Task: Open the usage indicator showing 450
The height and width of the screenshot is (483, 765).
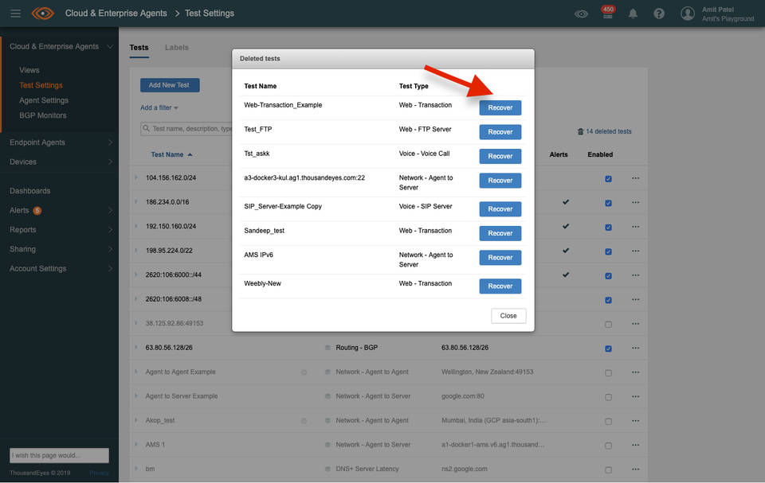Action: pyautogui.click(x=608, y=13)
